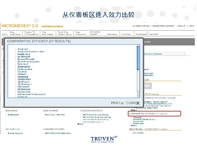This screenshot has width=197, height=147.
Task: Open Erythromycin Ethylsuccinate result
Action: click(x=32, y=94)
